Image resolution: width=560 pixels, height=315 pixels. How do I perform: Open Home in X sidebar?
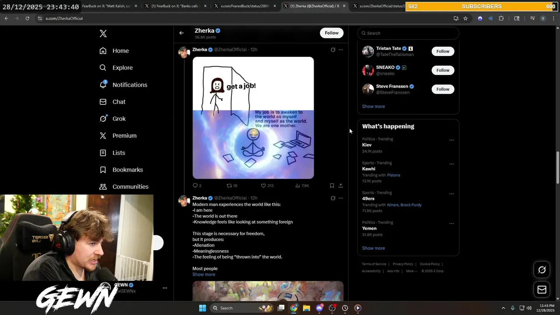114,51
